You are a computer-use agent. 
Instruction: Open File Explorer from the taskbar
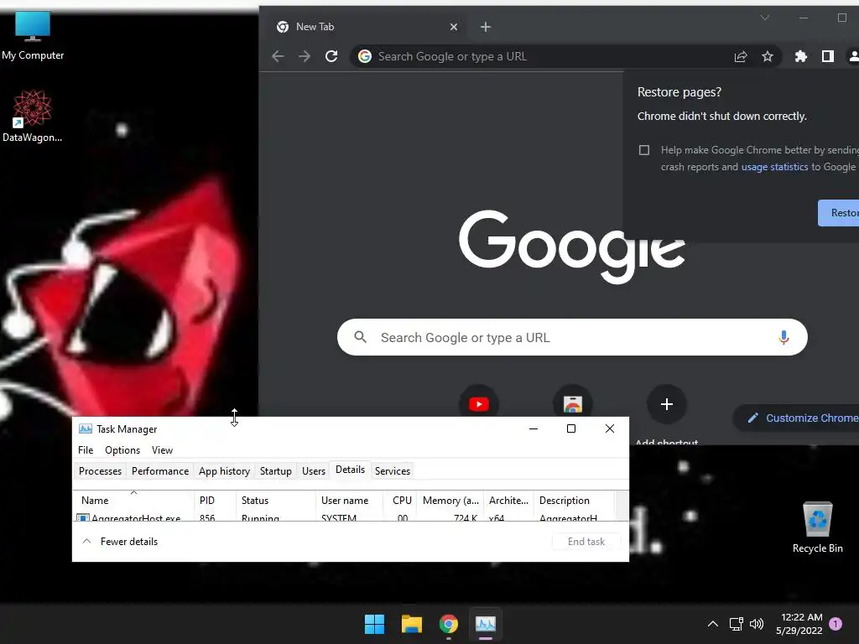point(411,624)
